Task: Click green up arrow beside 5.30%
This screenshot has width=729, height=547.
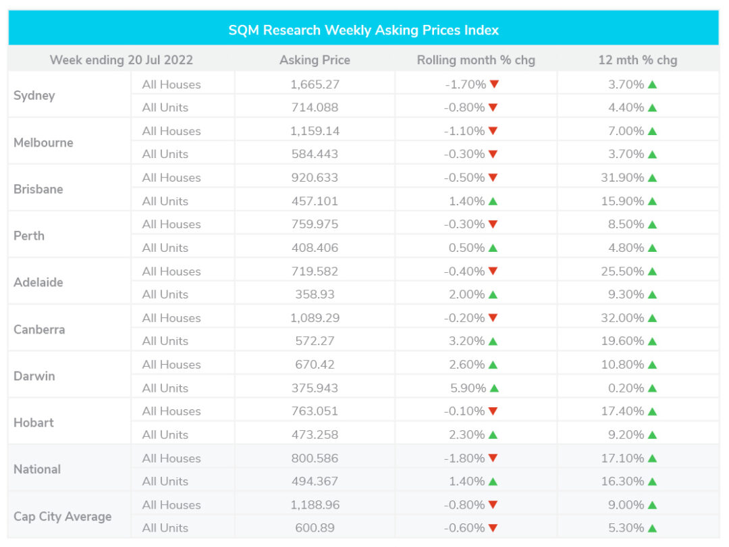Action: coord(652,528)
